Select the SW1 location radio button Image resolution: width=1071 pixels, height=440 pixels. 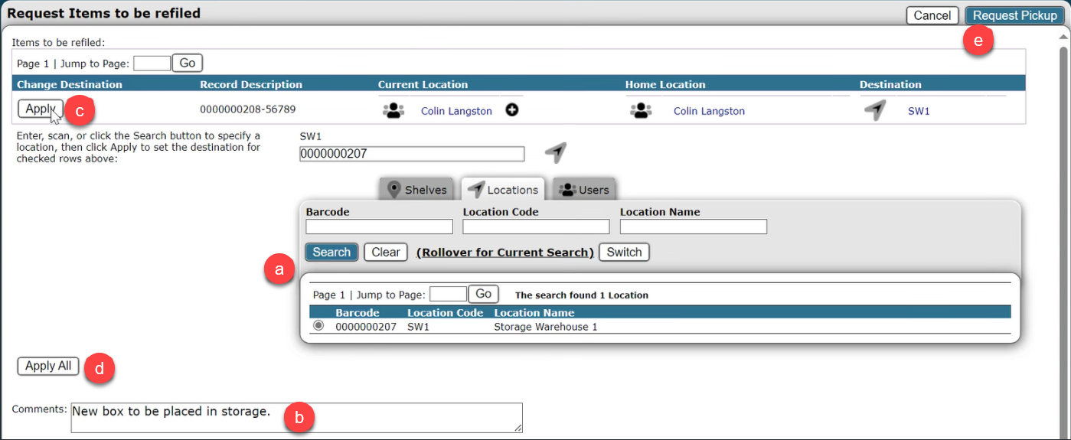tap(318, 326)
